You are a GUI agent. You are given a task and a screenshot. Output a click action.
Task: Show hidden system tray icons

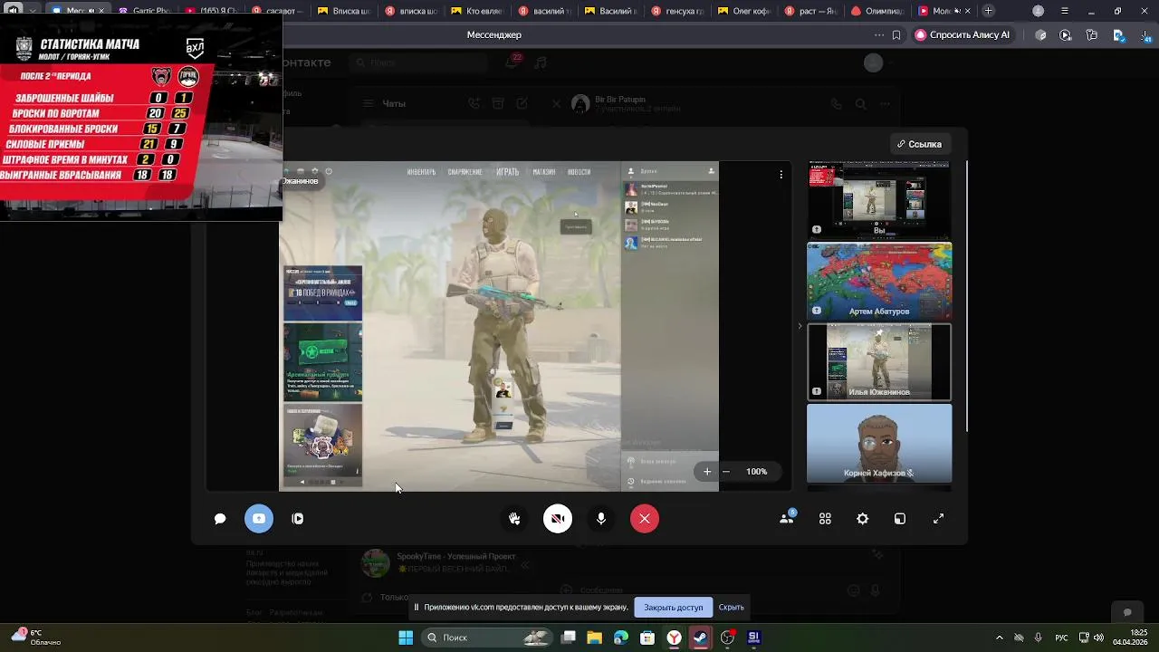tap(999, 638)
